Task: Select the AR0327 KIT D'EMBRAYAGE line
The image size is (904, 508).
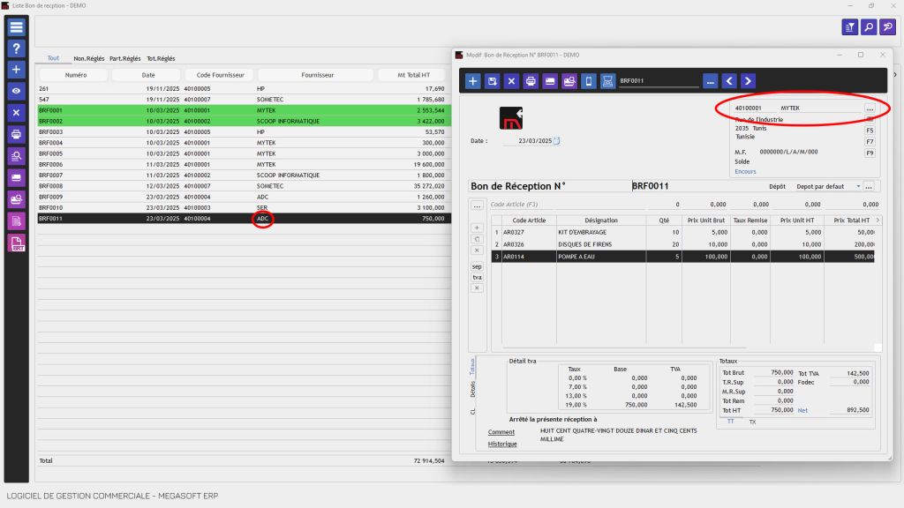Action: pyautogui.click(x=683, y=232)
